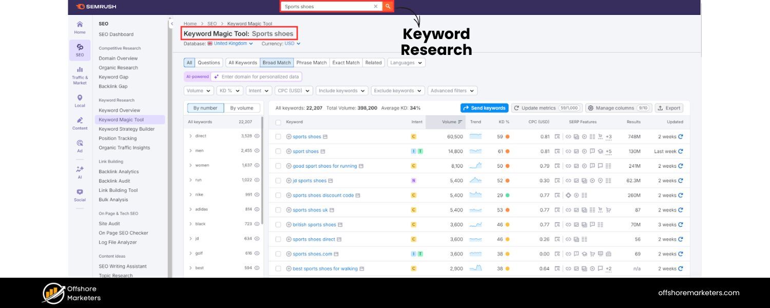Expand the Advanced filters dropdown
Image resolution: width=770 pixels, height=308 pixels.
coord(451,90)
